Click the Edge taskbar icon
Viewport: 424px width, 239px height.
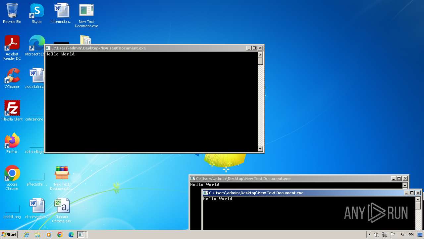[x=71, y=235]
